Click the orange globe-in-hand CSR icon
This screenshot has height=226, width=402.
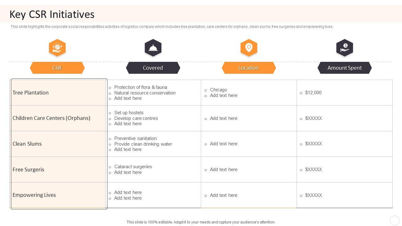click(x=57, y=48)
